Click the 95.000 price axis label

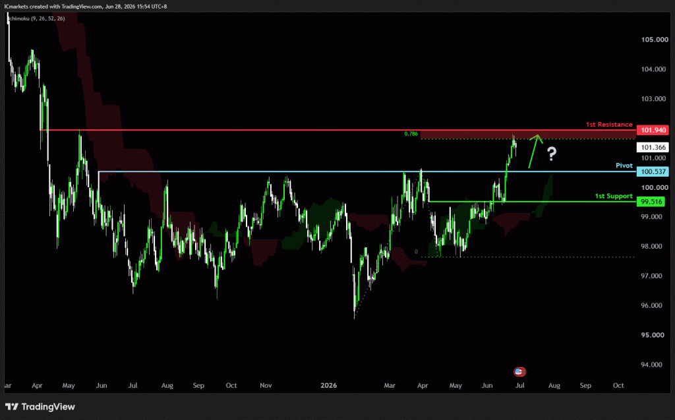tap(652, 335)
